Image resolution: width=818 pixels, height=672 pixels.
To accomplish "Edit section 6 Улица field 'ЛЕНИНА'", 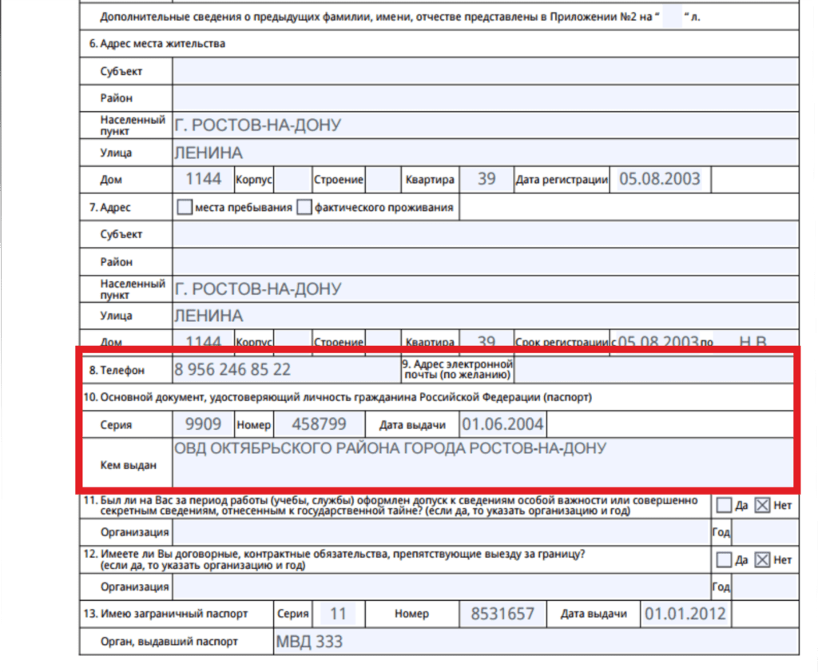I will click(x=485, y=153).
